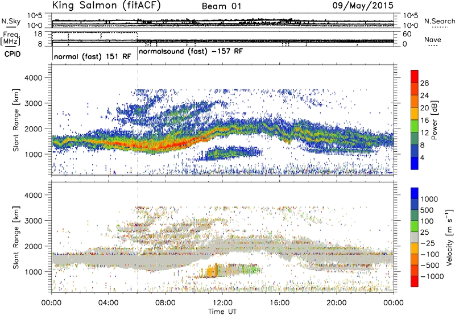Click the 'Time UT' axis label
Image resolution: width=455 pixels, height=315 pixels.
pyautogui.click(x=222, y=312)
